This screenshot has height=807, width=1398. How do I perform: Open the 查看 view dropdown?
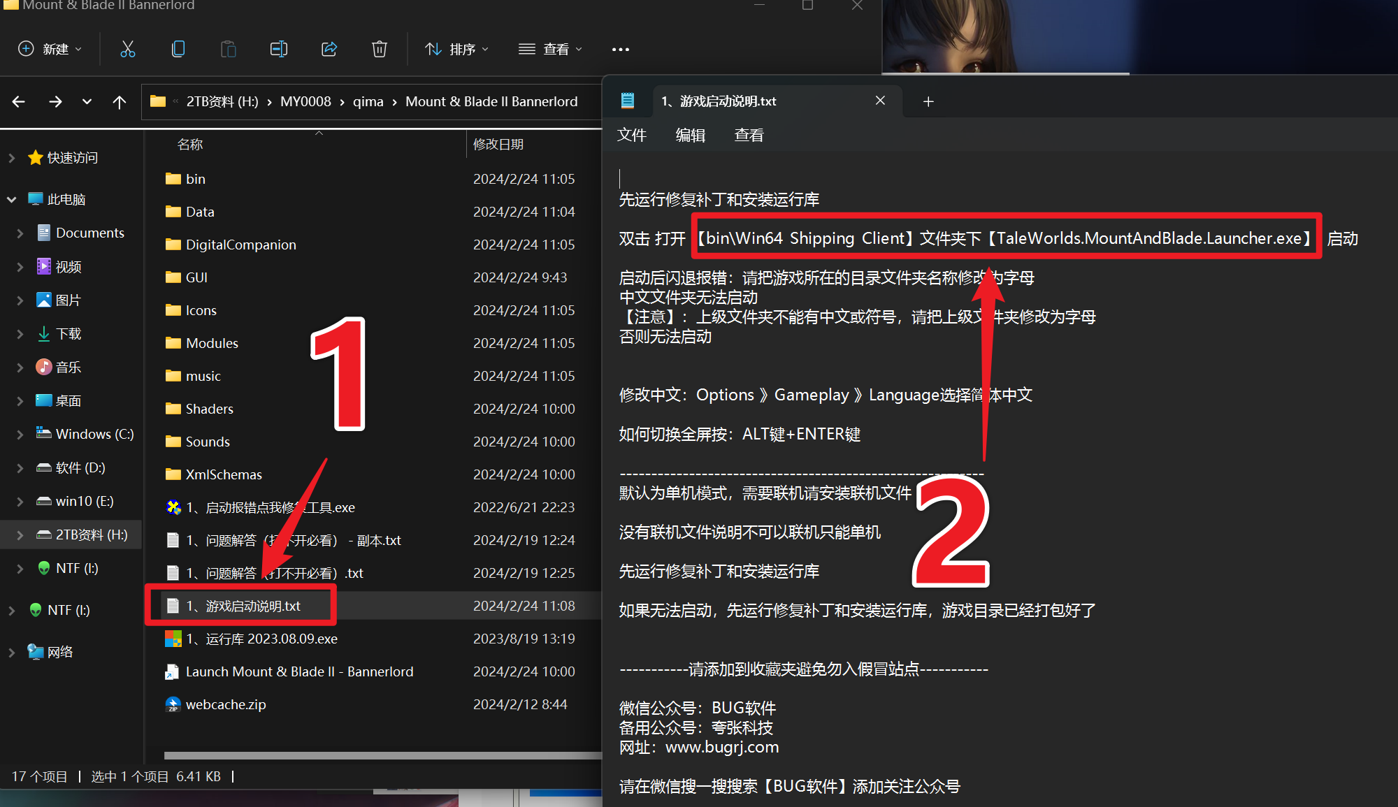(551, 49)
